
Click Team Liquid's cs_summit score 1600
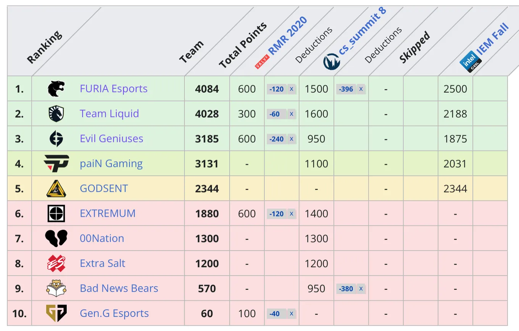tap(316, 114)
